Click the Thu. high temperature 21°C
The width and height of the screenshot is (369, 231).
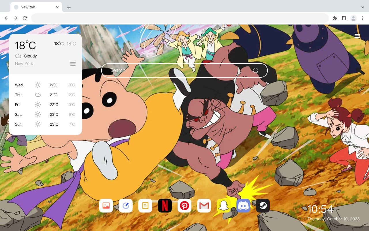tap(54, 95)
